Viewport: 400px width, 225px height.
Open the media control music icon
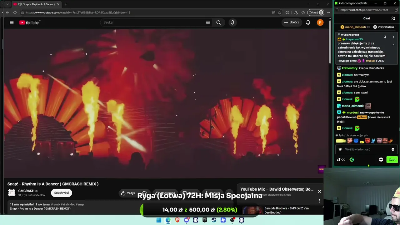click(296, 12)
